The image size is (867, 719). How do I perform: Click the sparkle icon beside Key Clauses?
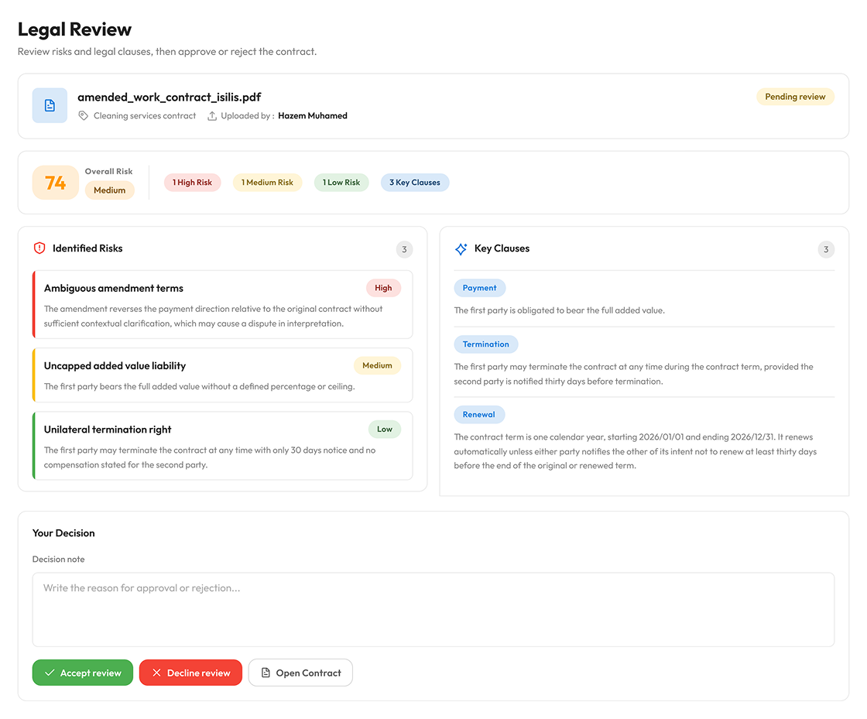461,248
